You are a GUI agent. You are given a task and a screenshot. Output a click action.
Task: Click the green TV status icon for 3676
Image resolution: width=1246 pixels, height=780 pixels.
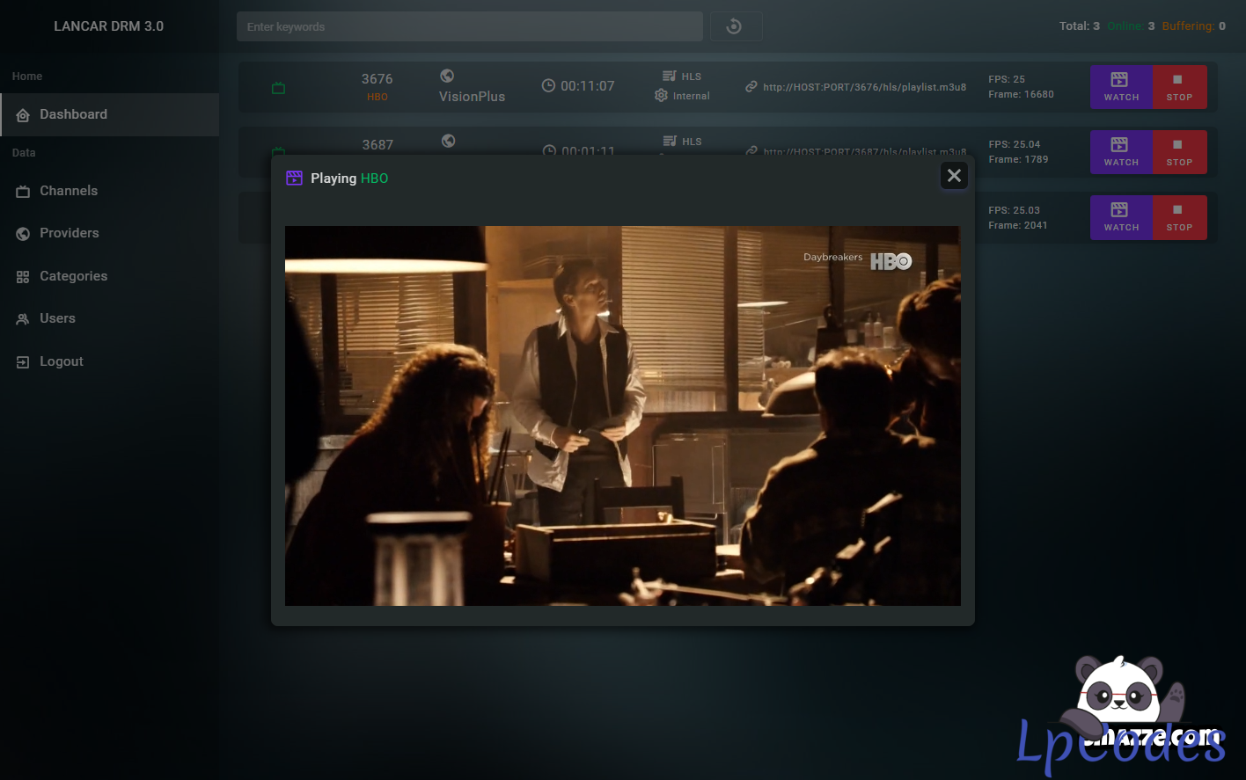[278, 88]
